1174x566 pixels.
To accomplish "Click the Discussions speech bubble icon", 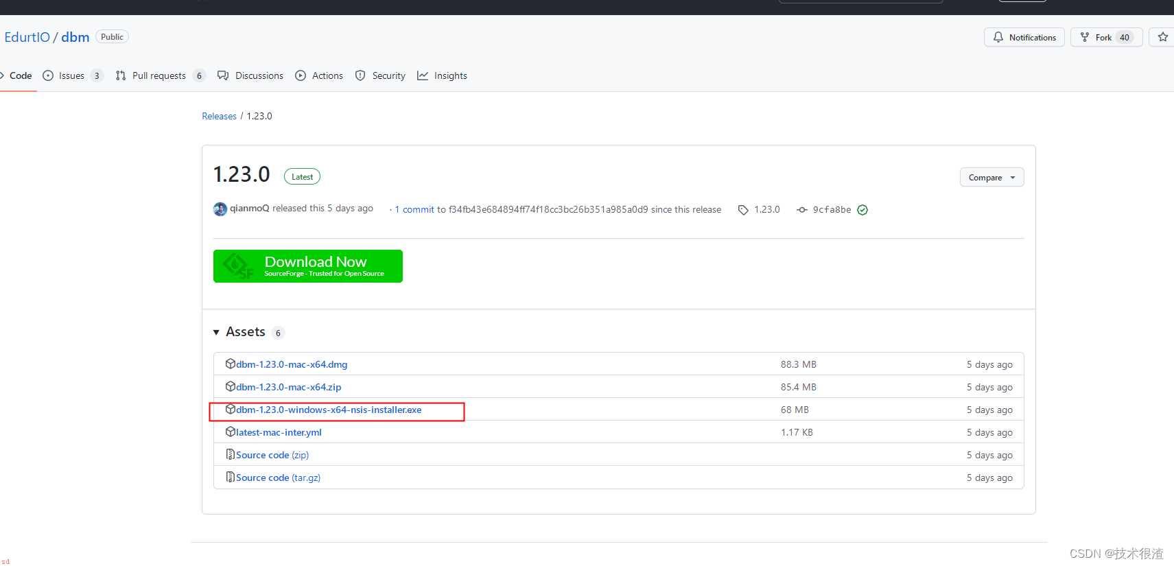I will 223,75.
